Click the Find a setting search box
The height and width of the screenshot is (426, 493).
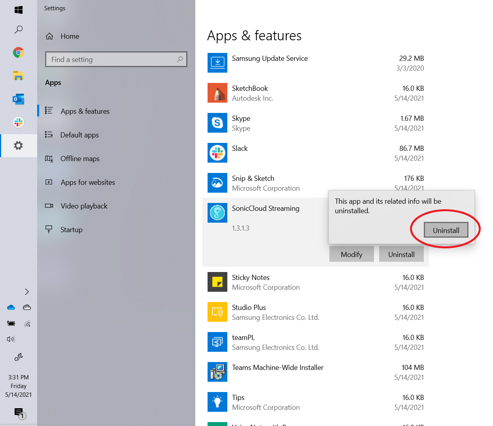click(113, 60)
